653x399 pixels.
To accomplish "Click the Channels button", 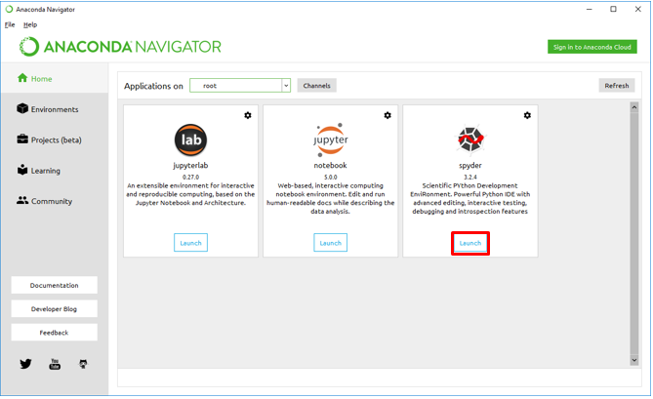I will pos(317,86).
